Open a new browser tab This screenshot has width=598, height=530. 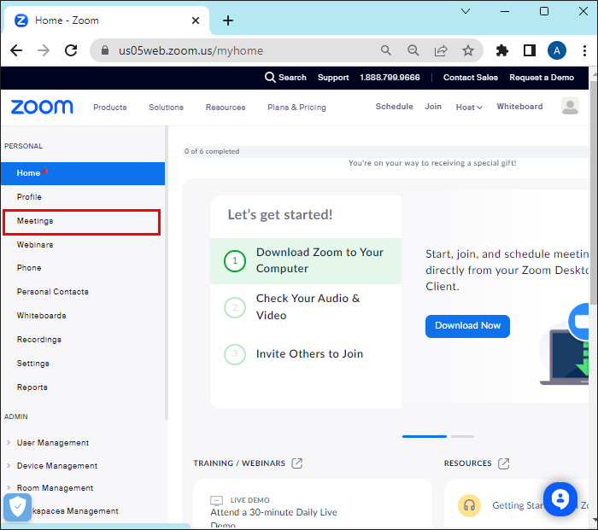228,20
